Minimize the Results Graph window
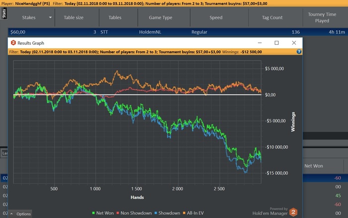 [x=260, y=43]
